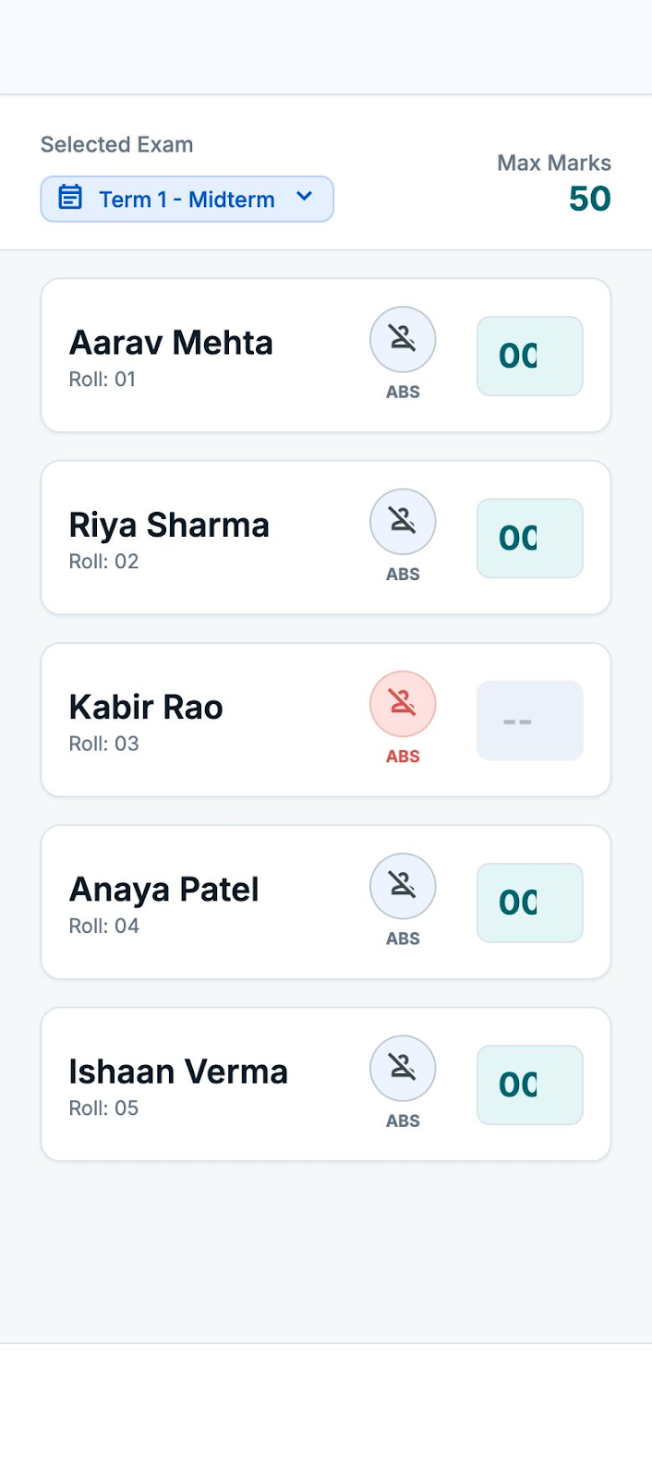Open the Term 1 - Midterm dropdown
Viewport: 652px width, 1478px height.
coord(187,199)
